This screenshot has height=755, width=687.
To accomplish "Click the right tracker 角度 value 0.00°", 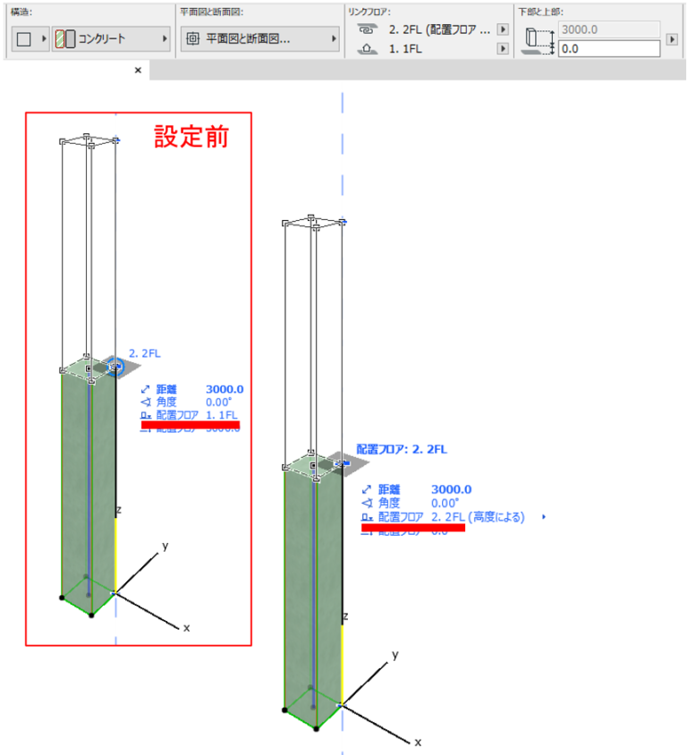I will (445, 503).
